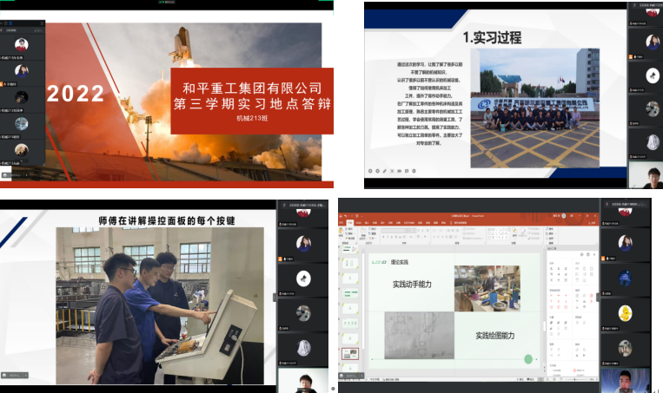The height and width of the screenshot is (393, 663).
Task: Open the first ribbon tab in PowerPoint
Action: click(x=342, y=222)
